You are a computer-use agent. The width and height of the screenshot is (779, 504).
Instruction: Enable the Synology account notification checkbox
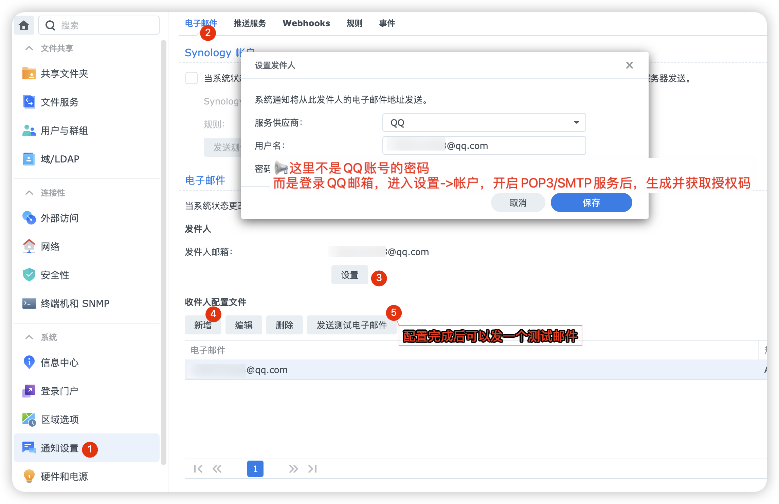(x=192, y=78)
